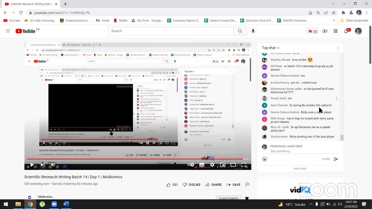This screenshot has height=209, width=372.
Task: Open the Chrome three-dot menu
Action: click(367, 13)
